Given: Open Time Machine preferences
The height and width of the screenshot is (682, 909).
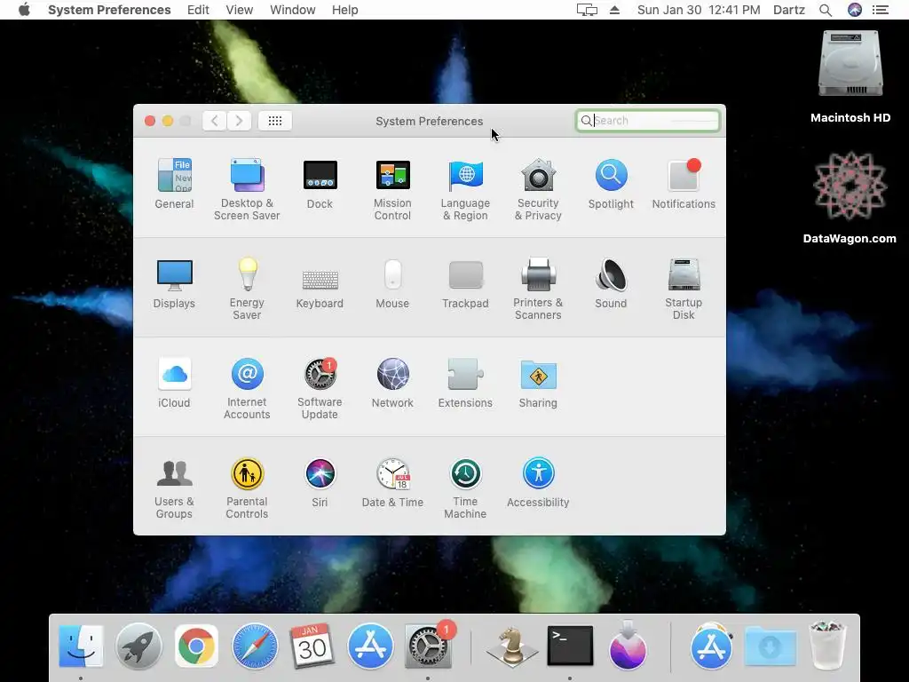Looking at the screenshot, I should tap(465, 488).
